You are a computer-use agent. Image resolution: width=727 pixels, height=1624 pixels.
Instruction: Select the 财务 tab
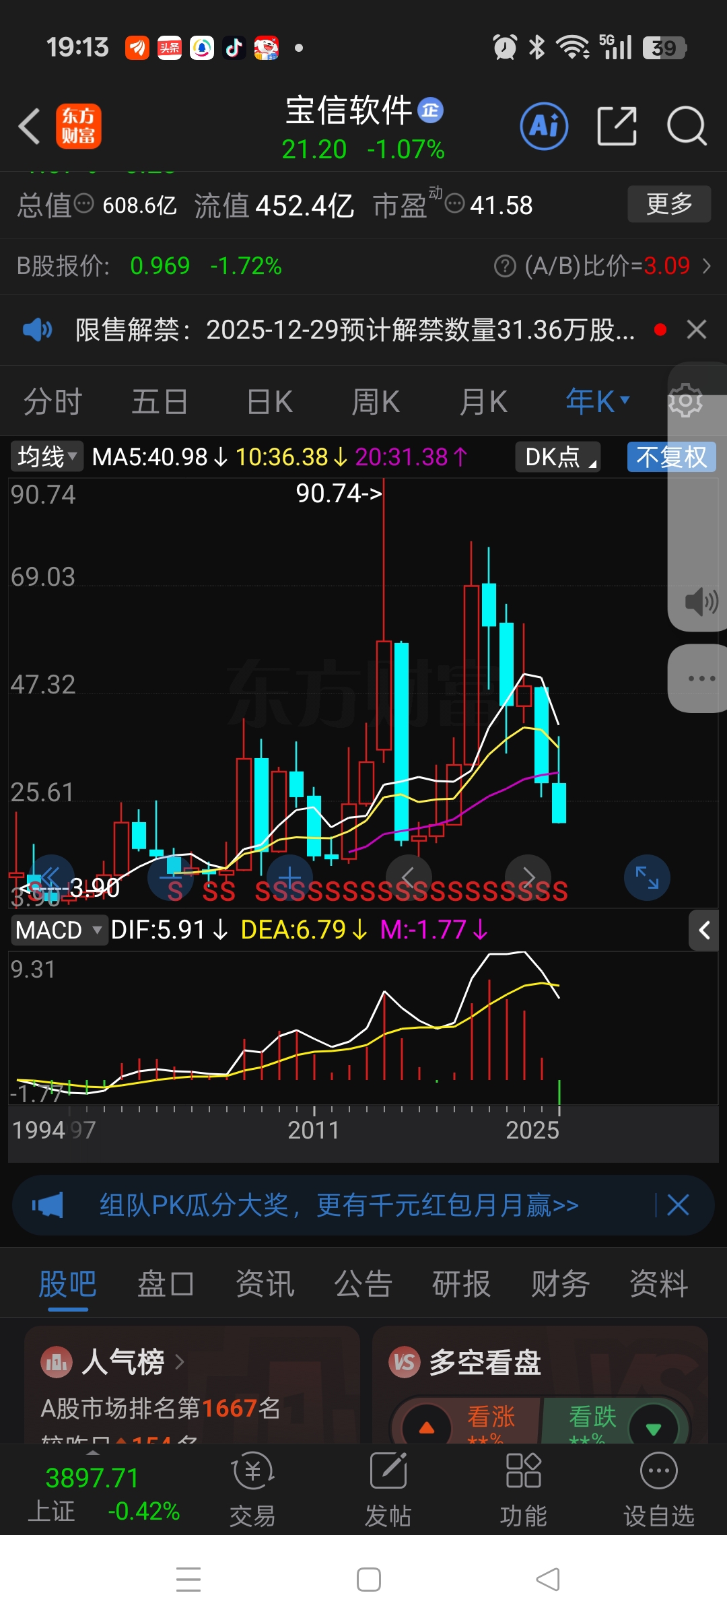tap(560, 1285)
